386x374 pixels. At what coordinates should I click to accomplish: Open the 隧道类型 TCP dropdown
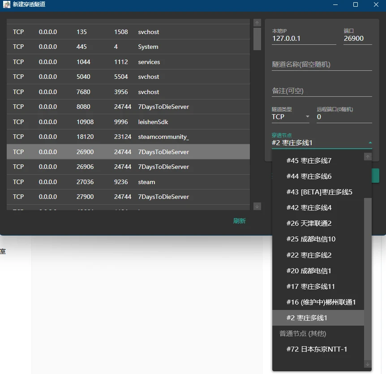click(x=291, y=117)
